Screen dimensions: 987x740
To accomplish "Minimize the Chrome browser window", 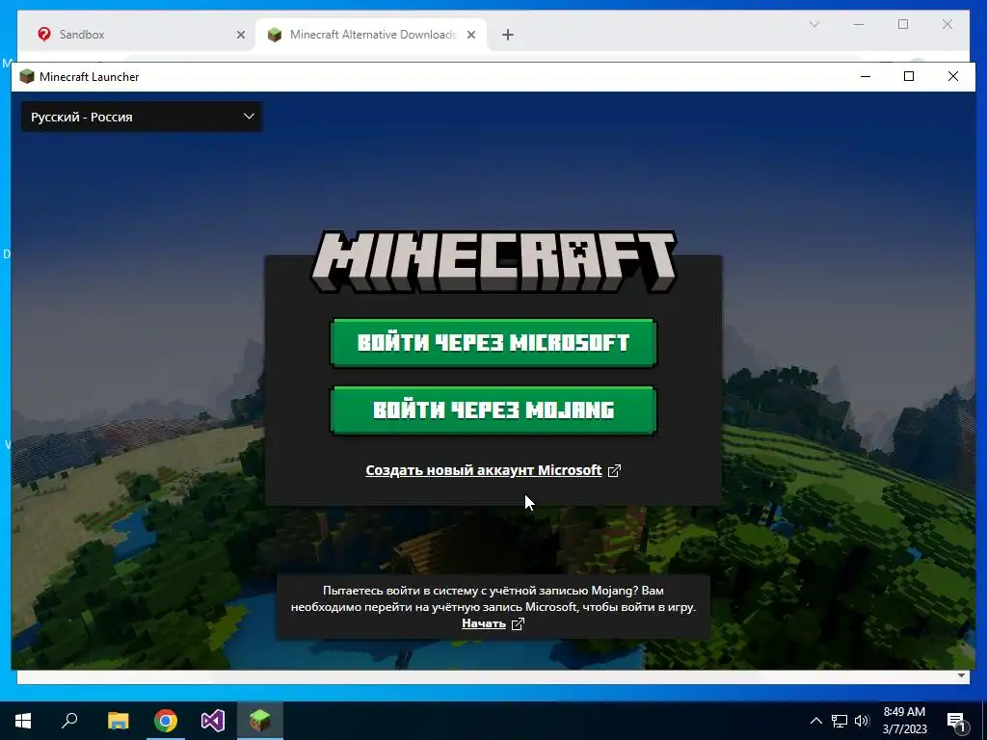I will pyautogui.click(x=859, y=24).
